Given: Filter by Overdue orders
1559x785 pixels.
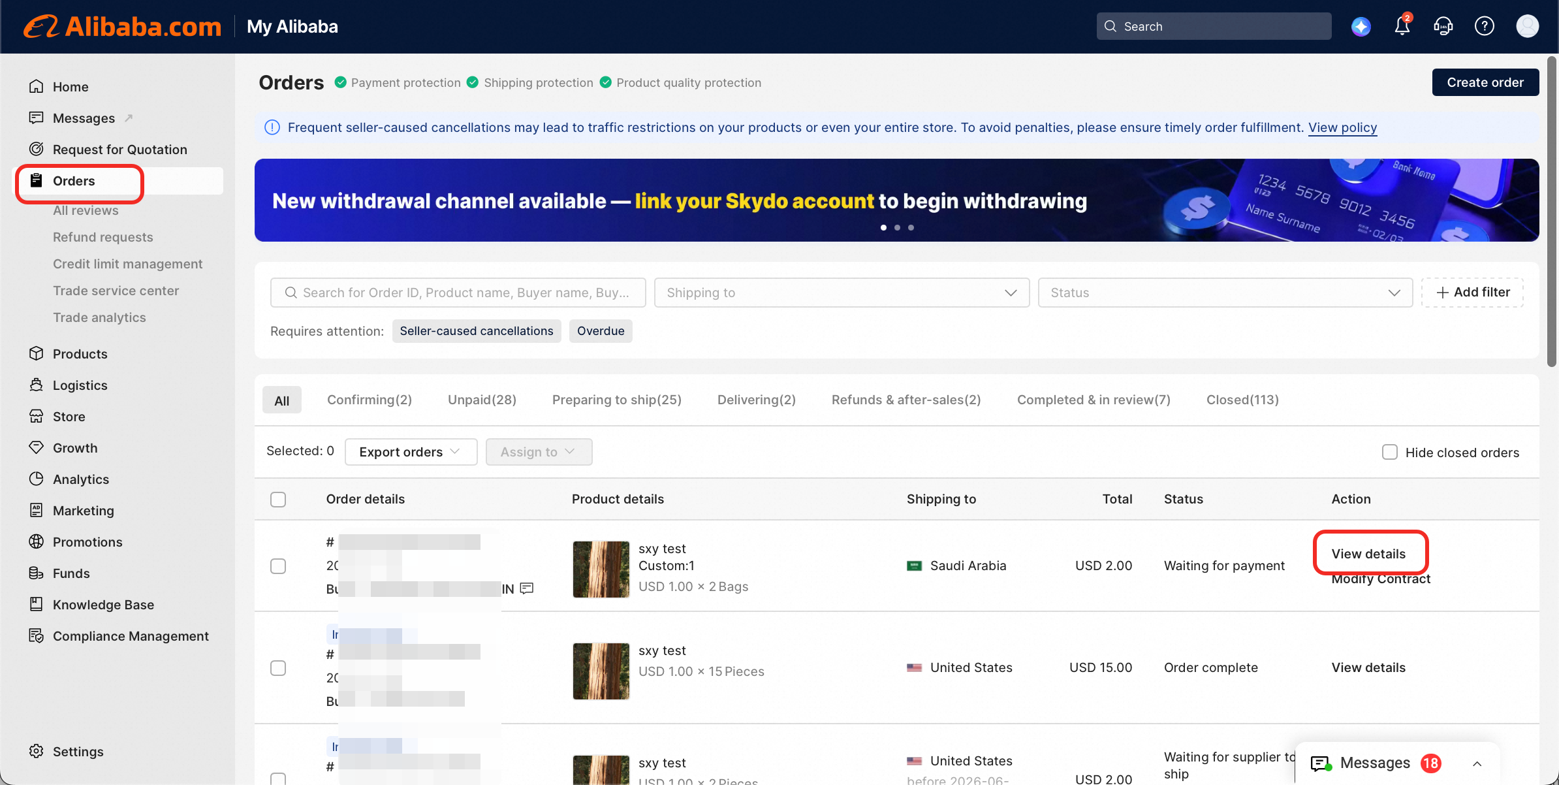Looking at the screenshot, I should [601, 331].
